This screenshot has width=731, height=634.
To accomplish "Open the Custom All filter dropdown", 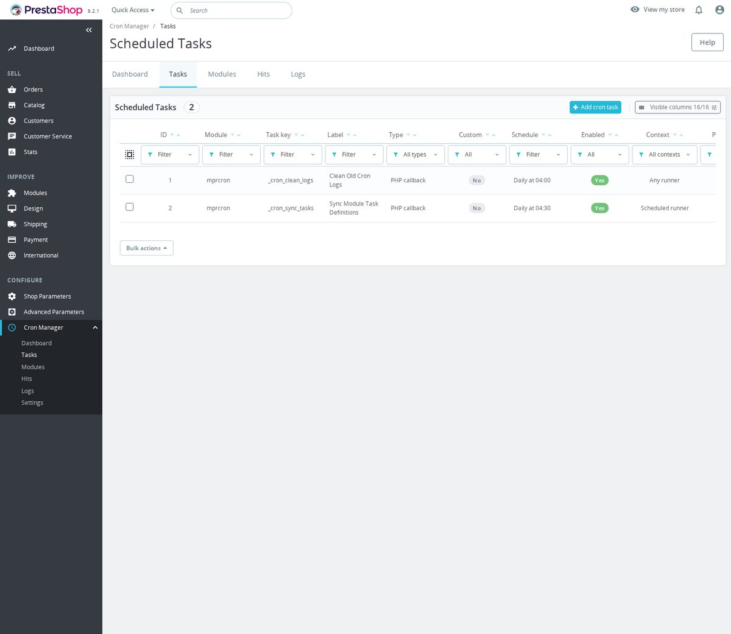I will tap(477, 155).
